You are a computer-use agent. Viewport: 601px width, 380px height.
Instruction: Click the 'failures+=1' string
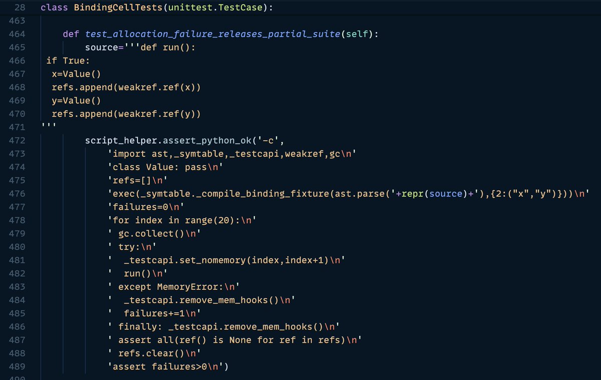154,314
